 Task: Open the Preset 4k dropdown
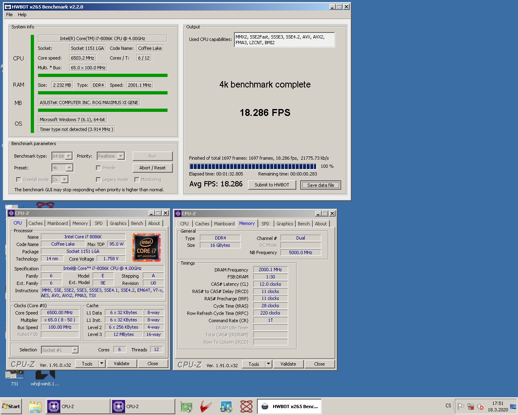click(x=69, y=168)
